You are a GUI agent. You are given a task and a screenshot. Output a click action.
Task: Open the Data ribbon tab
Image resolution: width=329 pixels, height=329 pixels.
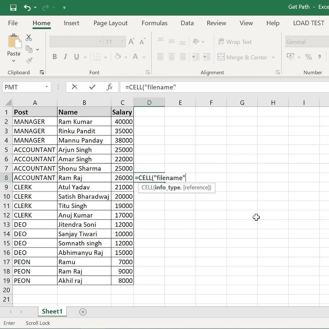point(187,23)
